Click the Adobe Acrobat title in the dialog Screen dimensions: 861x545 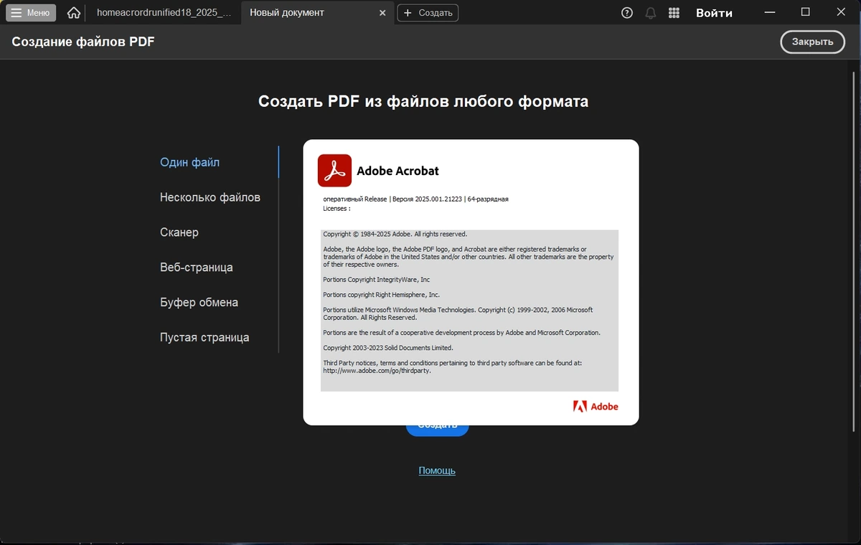397,171
